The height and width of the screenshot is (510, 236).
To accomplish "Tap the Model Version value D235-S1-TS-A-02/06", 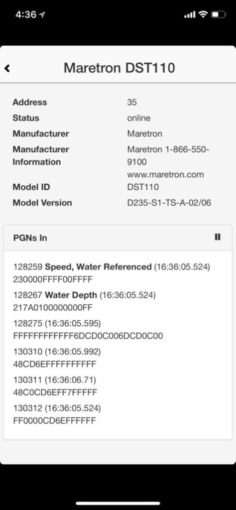I will [x=169, y=203].
